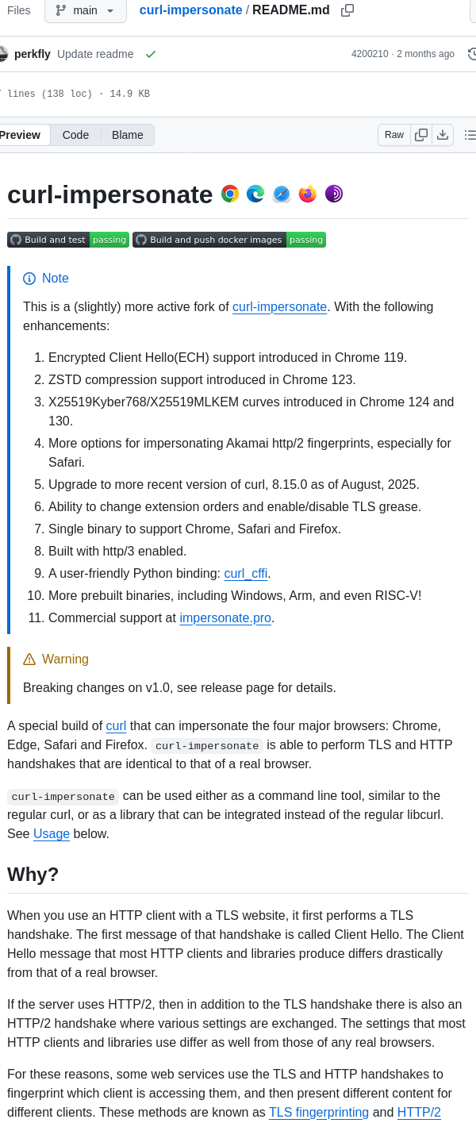Open the main branch selector
This screenshot has width=476, height=1123.
pos(85,11)
